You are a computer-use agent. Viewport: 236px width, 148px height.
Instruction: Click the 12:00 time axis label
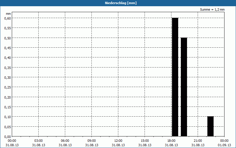pyautogui.click(x=118, y=141)
